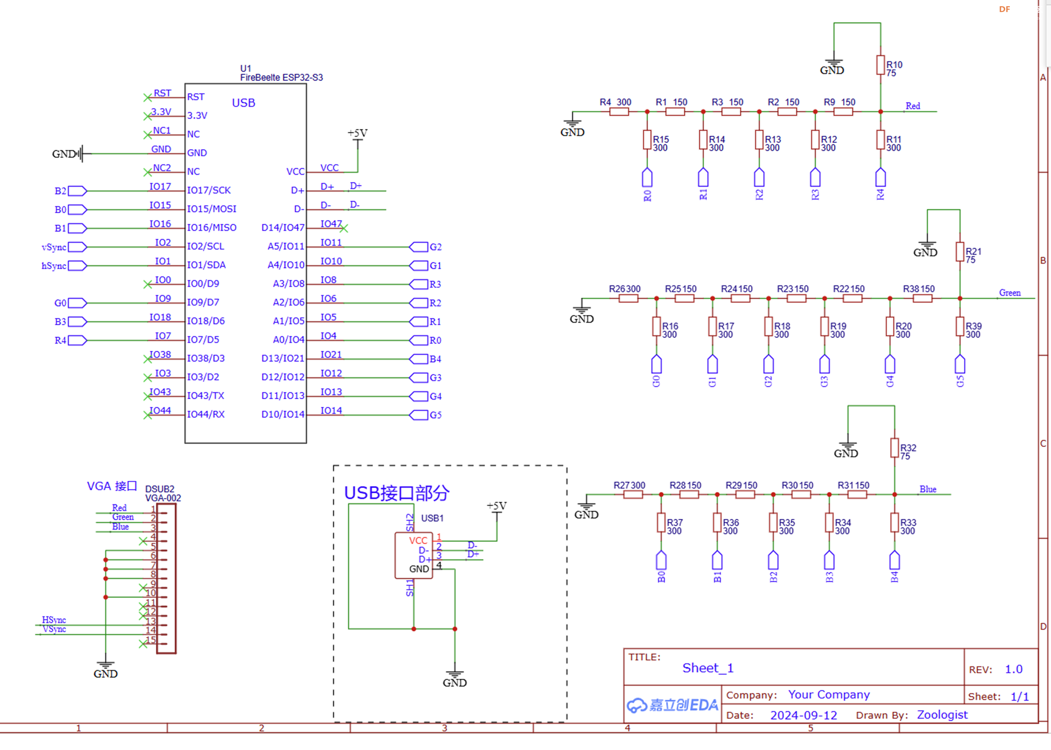The image size is (1051, 750).
Task: Click resistor R33 300 symbol
Action: [x=895, y=523]
